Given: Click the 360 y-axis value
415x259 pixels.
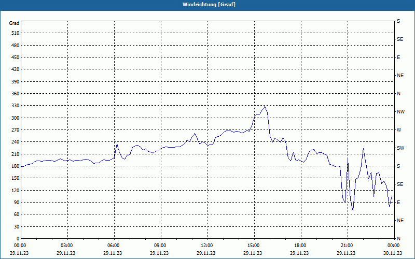Looking at the screenshot, I should click(x=16, y=94).
